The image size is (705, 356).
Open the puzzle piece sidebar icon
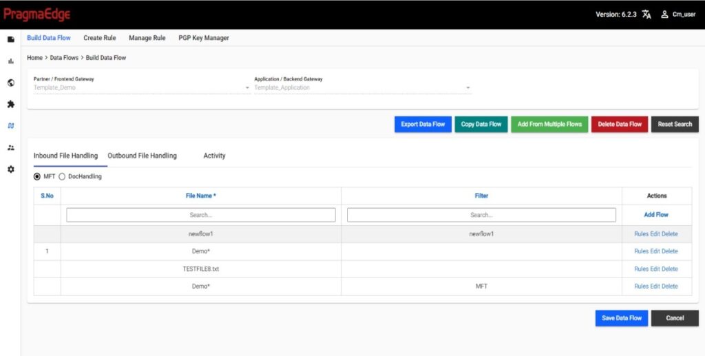tap(10, 105)
